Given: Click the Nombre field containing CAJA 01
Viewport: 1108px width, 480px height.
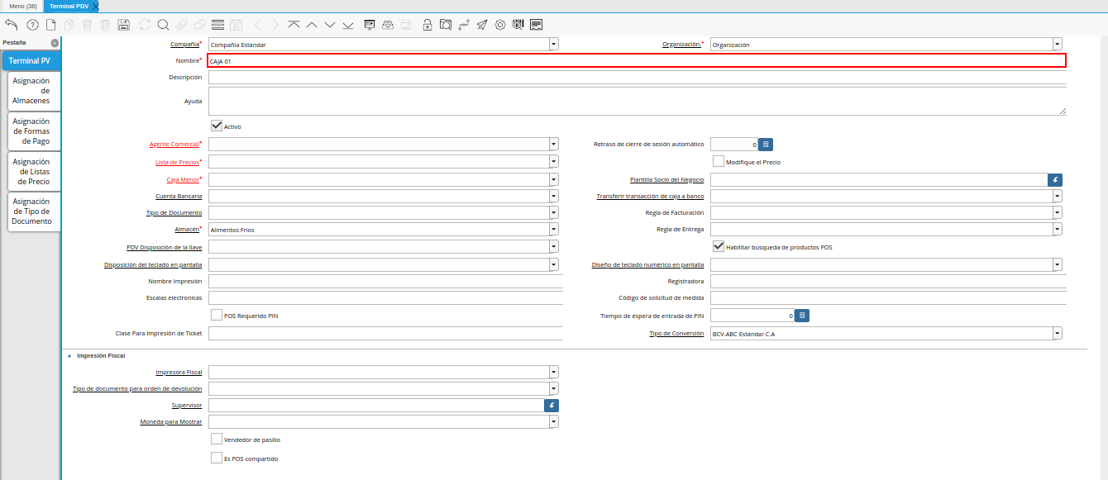Looking at the screenshot, I should click(637, 60).
